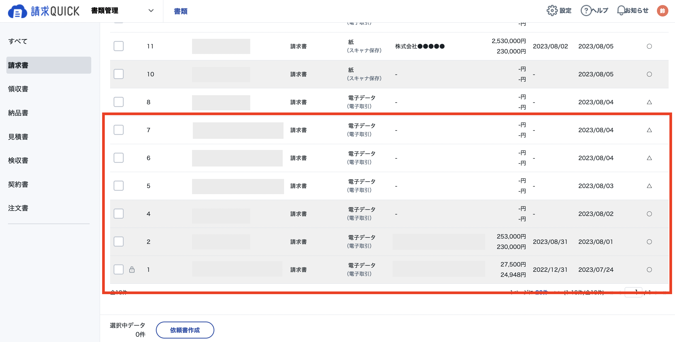Click the redacted file name in row 7
The image size is (675, 342).
click(238, 130)
